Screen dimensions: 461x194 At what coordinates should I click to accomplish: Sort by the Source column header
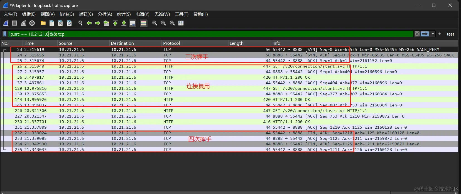84,43
